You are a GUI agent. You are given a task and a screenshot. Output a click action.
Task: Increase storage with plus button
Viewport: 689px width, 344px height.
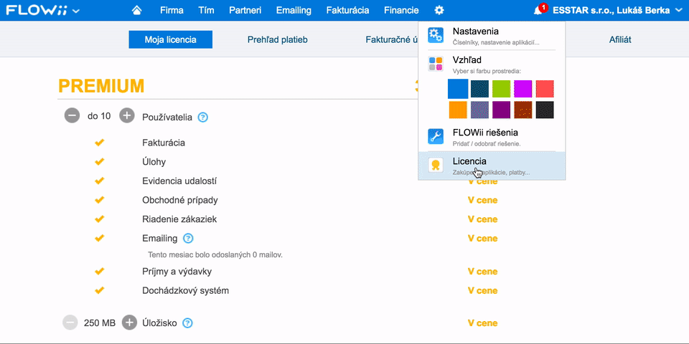[129, 322]
